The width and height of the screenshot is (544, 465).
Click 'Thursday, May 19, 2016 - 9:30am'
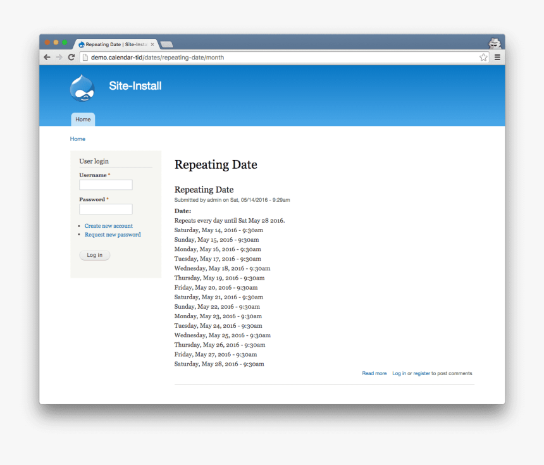click(219, 278)
